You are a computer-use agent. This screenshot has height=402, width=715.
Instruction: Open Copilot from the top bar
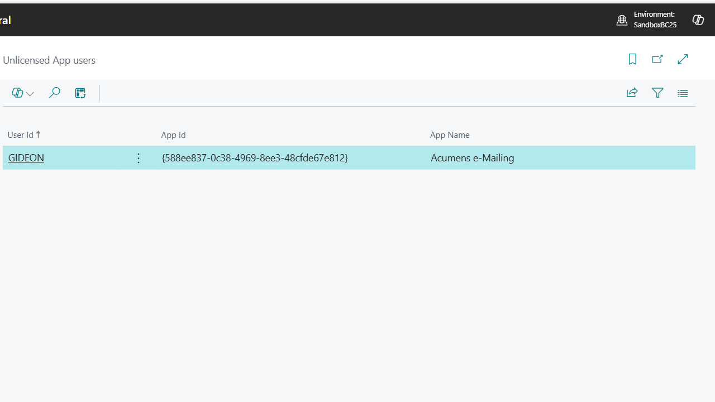[x=698, y=20]
